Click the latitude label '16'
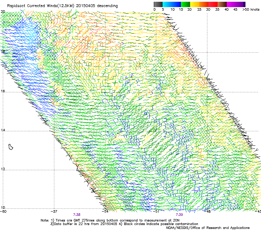This screenshot has height=230, width=261. coord(3,91)
